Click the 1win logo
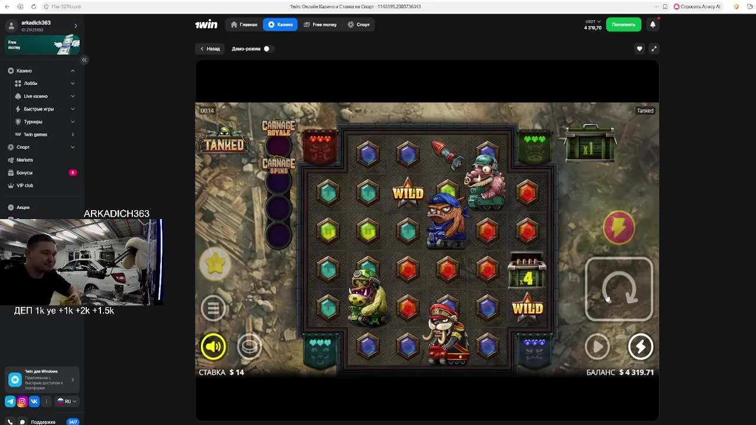Viewport: 756px width, 425px height. click(206, 25)
